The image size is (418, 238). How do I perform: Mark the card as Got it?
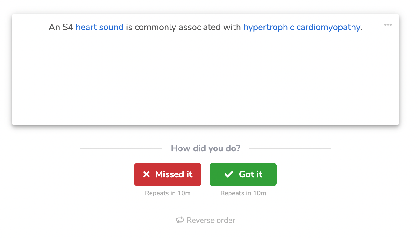243,174
